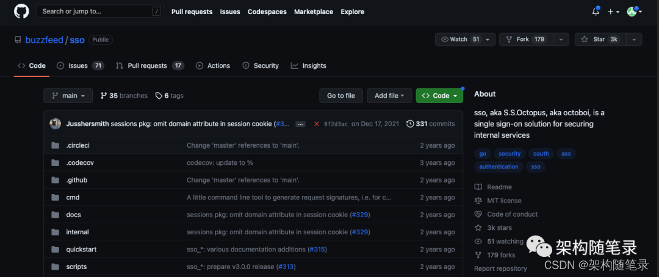Select the Pull requests tab with 17
This screenshot has height=277, width=659.
pos(150,65)
